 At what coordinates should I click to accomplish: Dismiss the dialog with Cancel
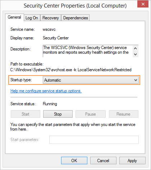click(103, 161)
